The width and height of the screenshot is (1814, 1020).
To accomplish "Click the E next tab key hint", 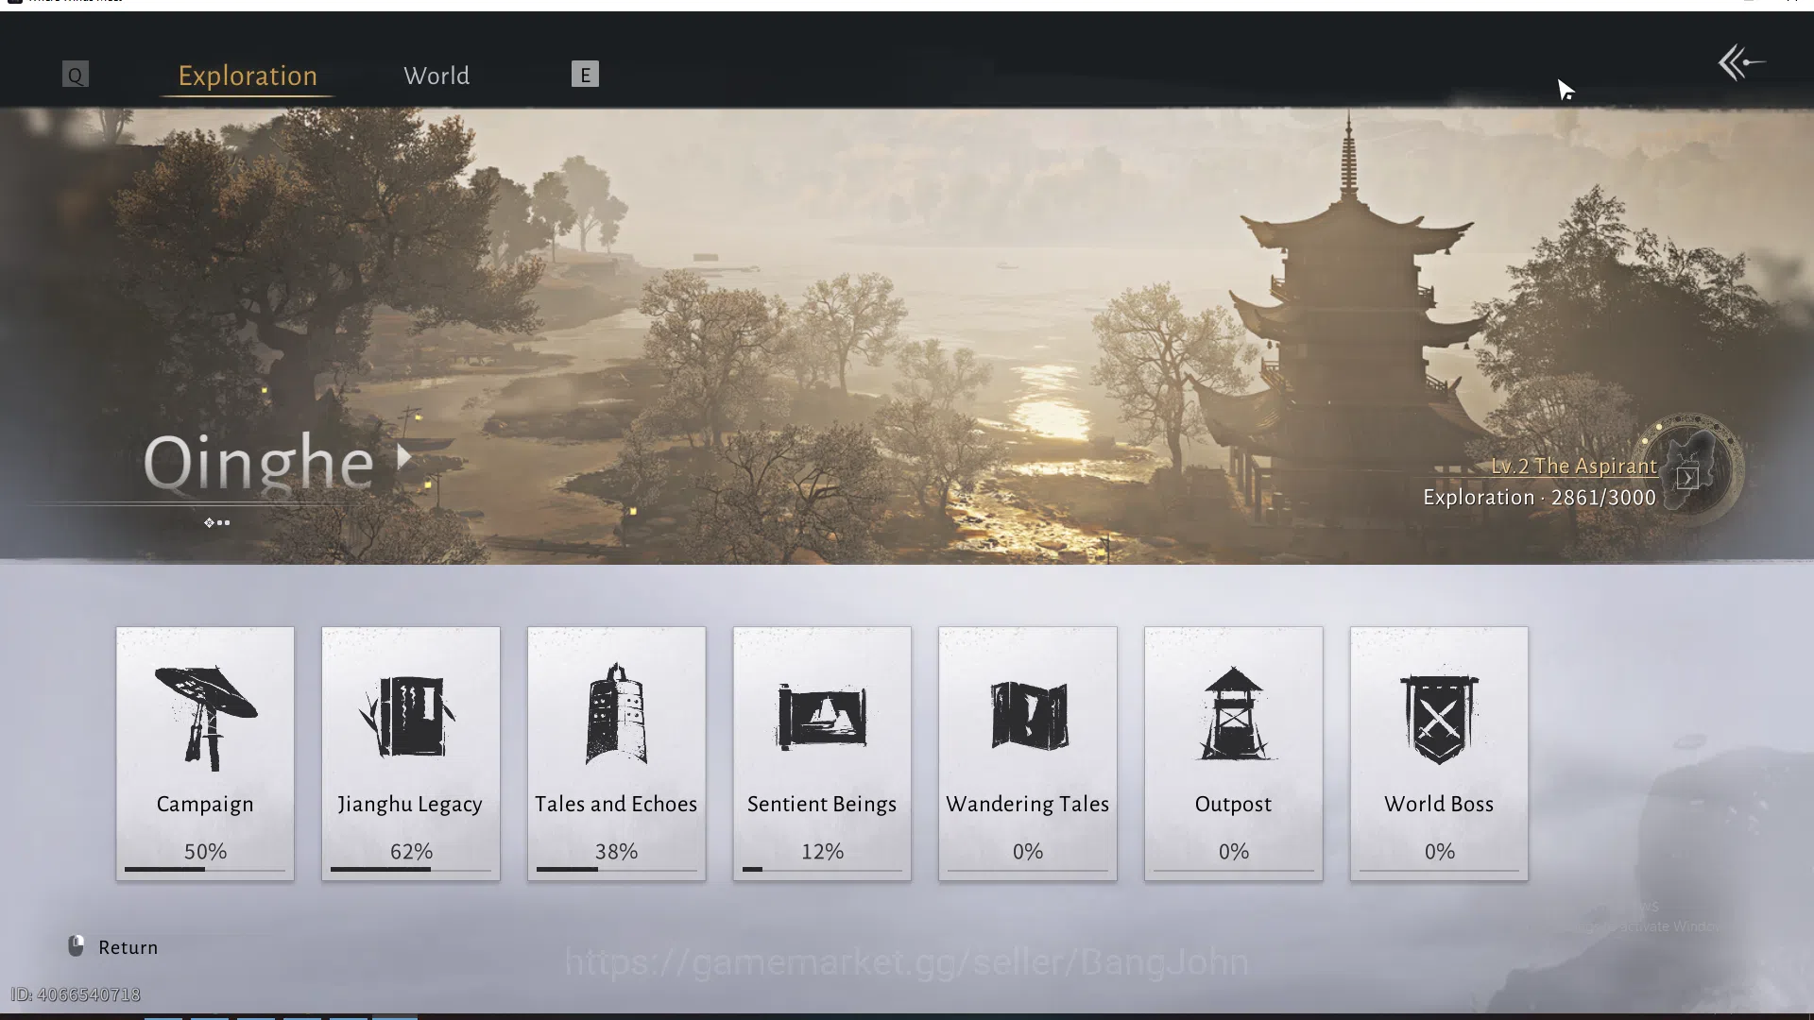I will pos(585,75).
